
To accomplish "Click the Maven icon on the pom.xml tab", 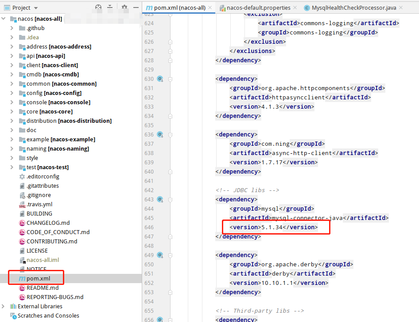I will click(150, 8).
